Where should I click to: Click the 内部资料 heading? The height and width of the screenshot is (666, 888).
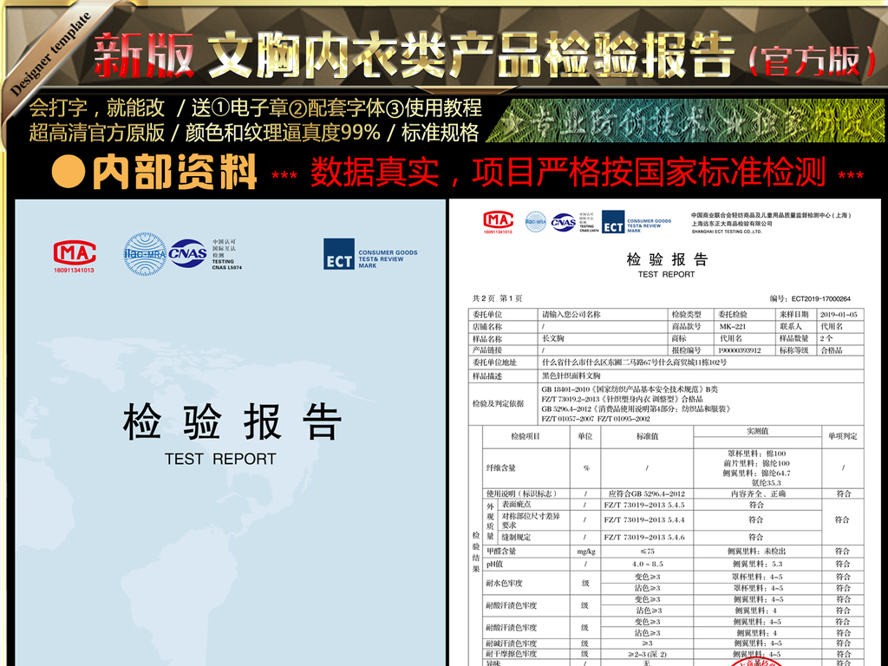174,172
